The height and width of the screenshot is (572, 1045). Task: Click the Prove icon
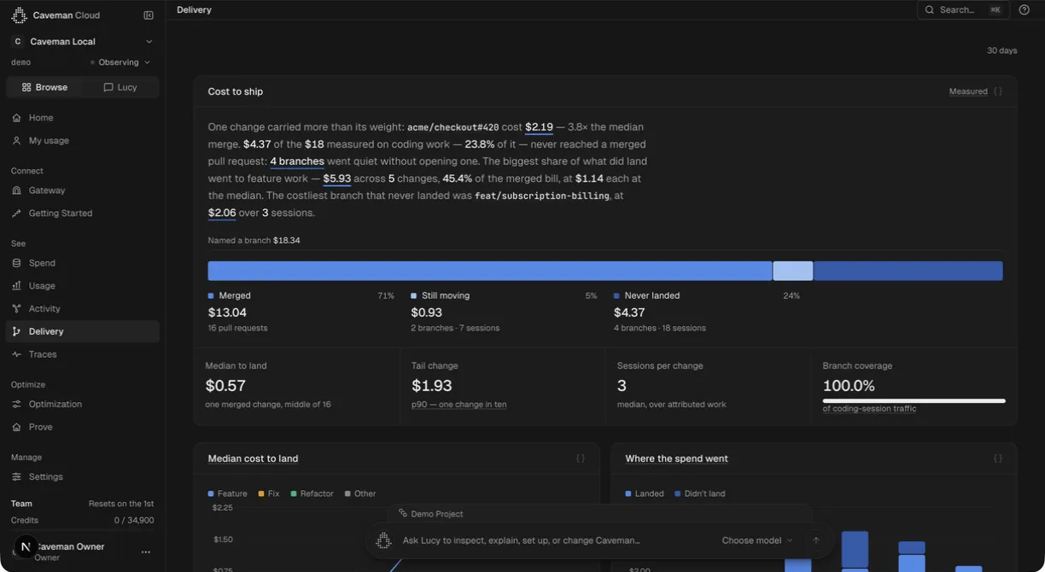coord(16,427)
